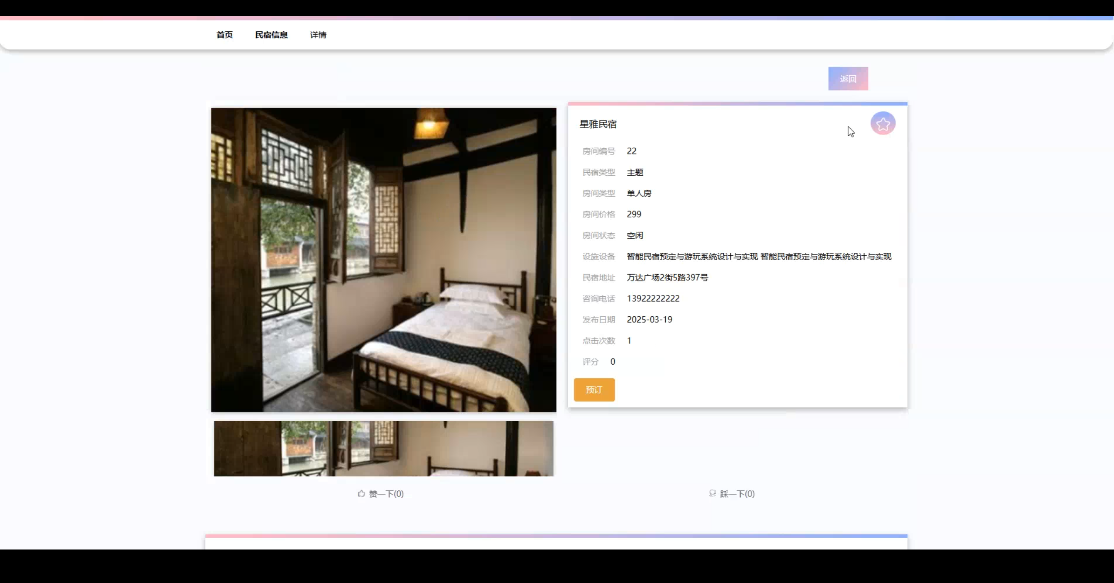This screenshot has height=583, width=1114.
Task: Click the 返回 back button
Action: pos(848,78)
